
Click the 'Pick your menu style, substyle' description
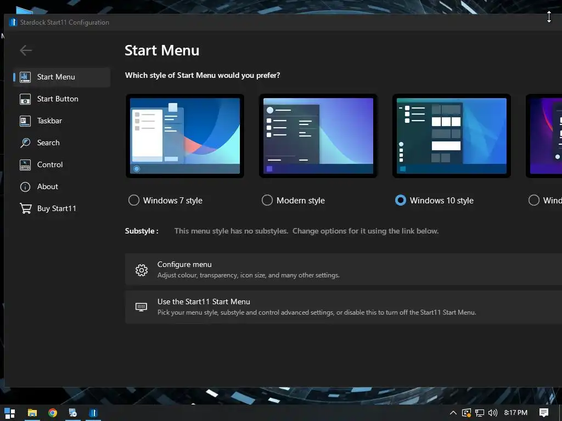[x=317, y=312]
